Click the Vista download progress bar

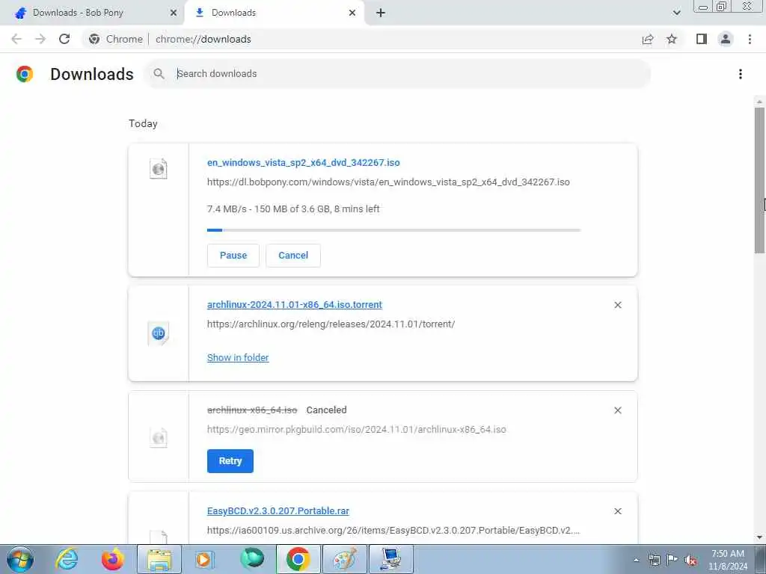393,230
